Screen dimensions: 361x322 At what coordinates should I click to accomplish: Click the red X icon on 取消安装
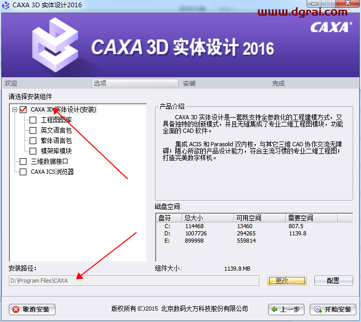(x=16, y=310)
